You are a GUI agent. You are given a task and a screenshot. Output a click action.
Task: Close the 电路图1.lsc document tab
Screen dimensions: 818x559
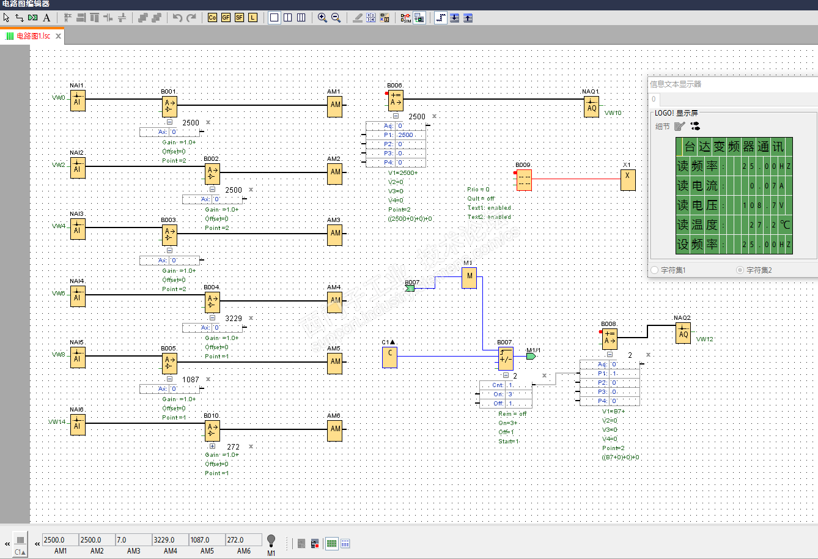(x=59, y=36)
